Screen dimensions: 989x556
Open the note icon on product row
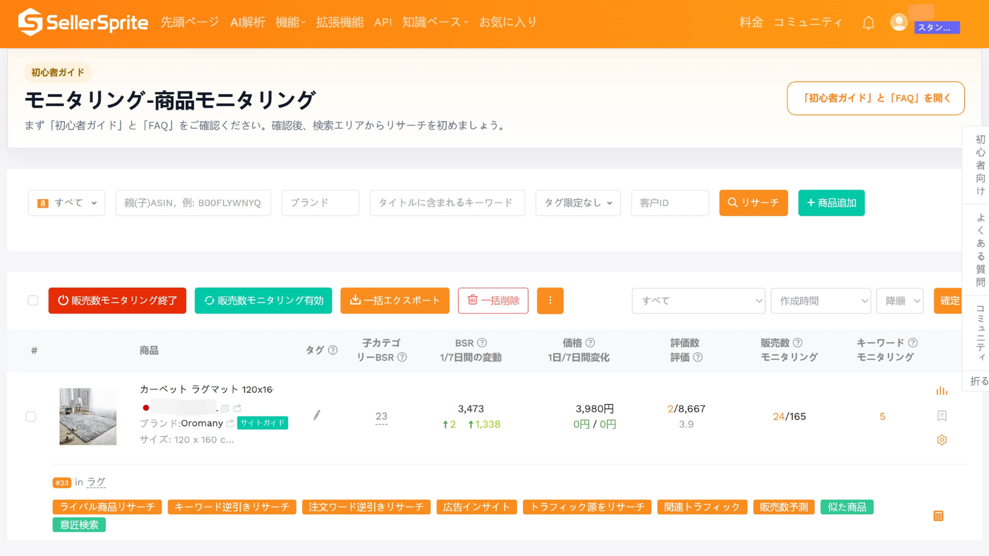942,416
